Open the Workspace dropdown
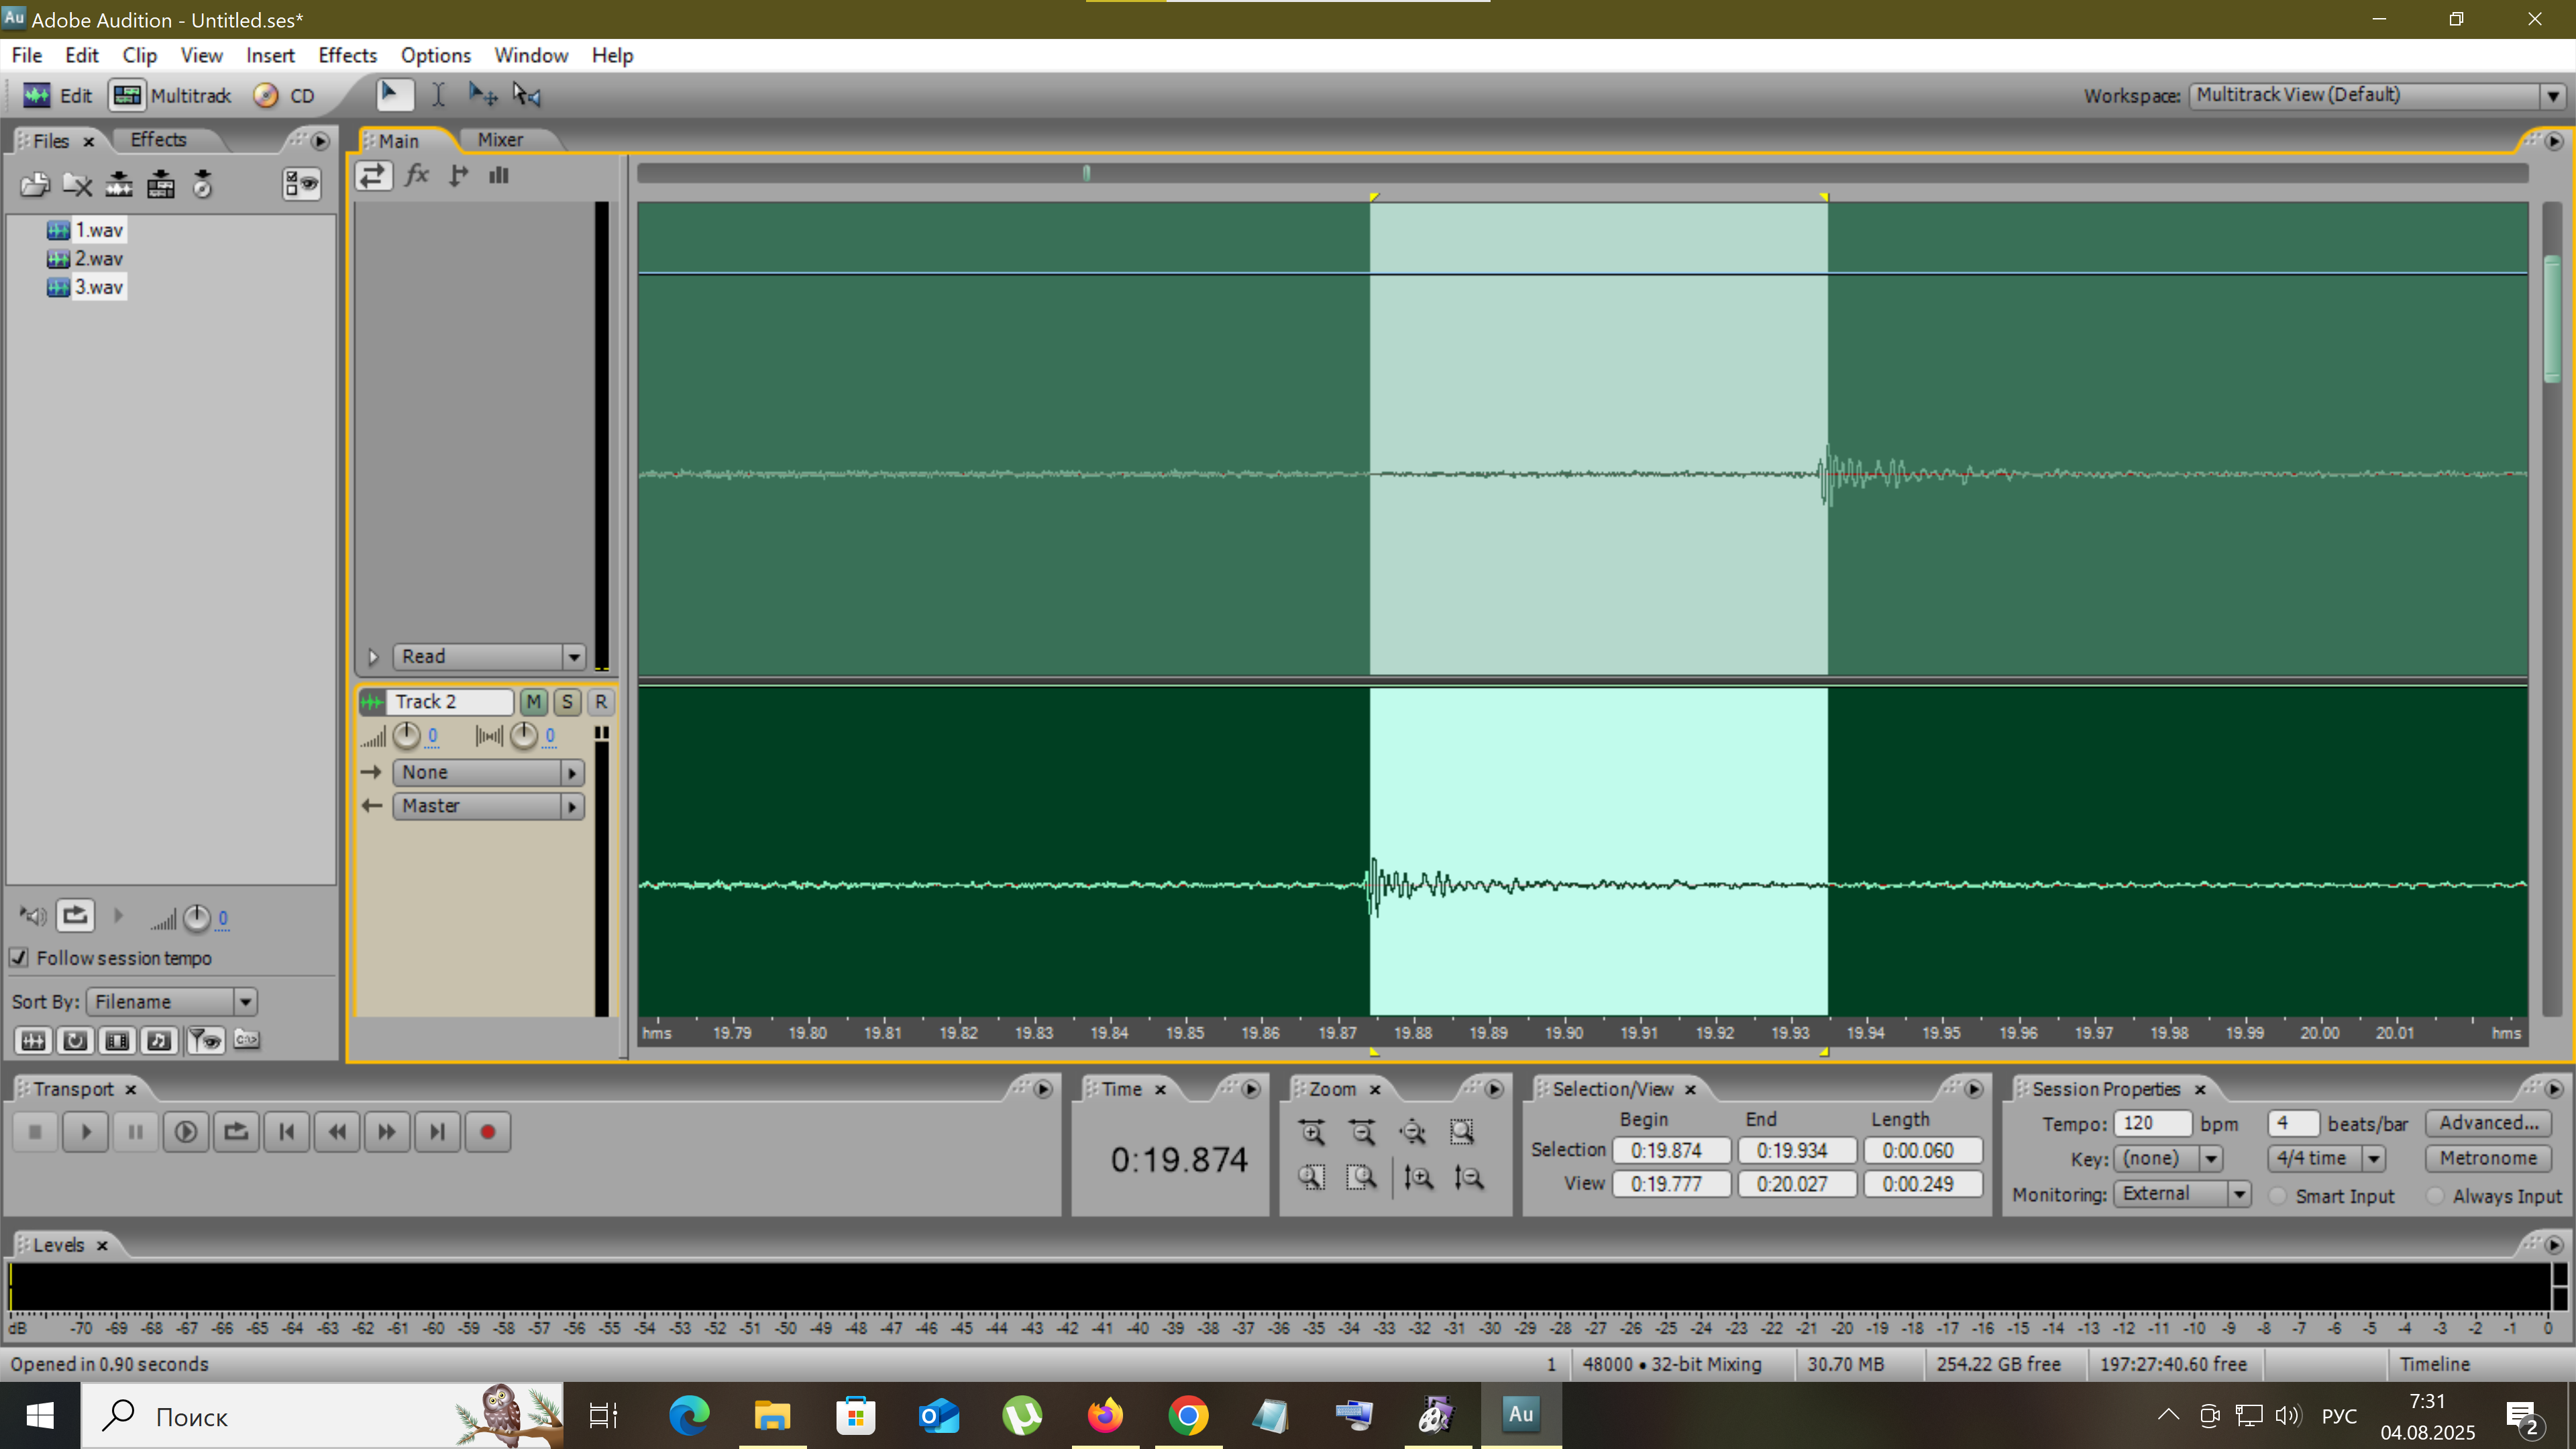 pyautogui.click(x=2552, y=96)
